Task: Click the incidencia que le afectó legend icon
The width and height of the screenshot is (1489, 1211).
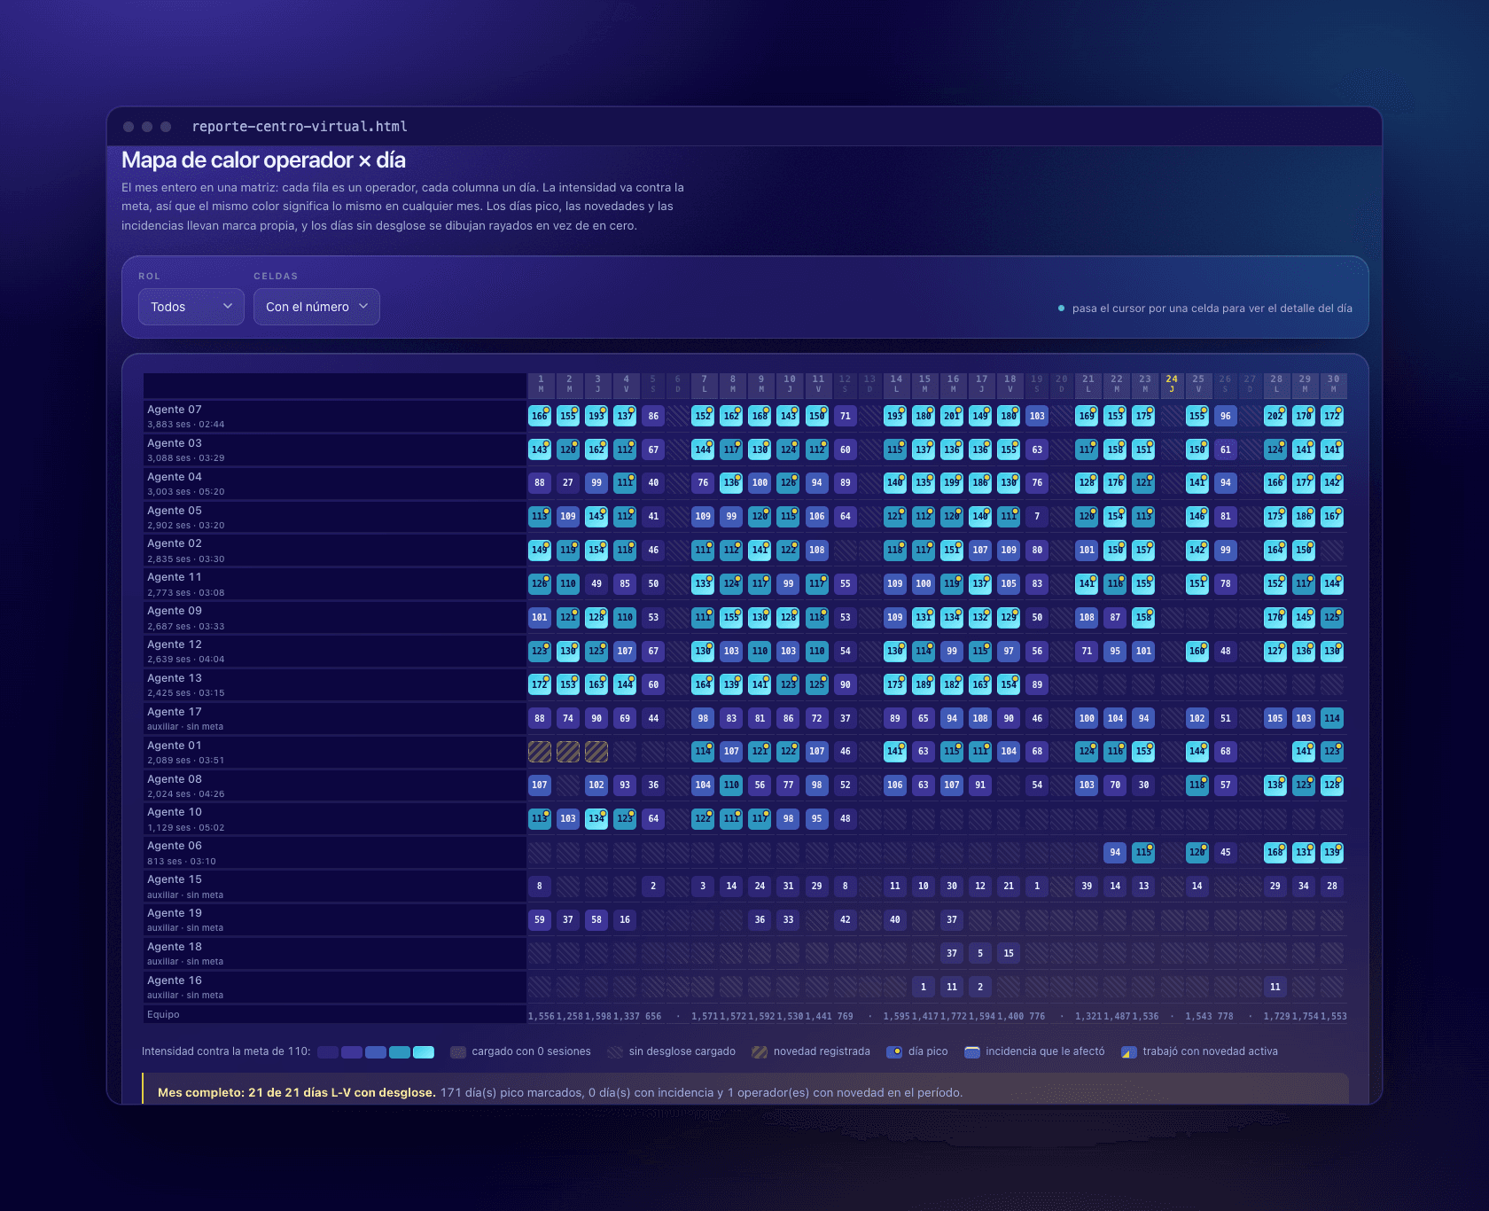Action: [x=972, y=1051]
